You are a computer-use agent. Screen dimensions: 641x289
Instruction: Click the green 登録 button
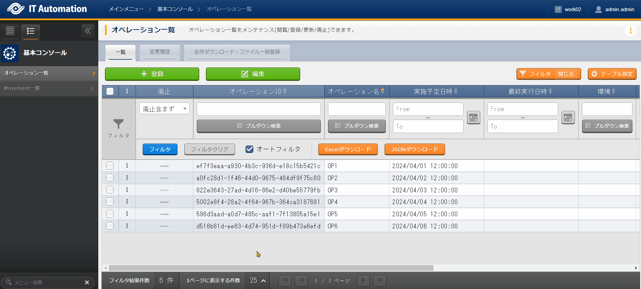point(152,74)
